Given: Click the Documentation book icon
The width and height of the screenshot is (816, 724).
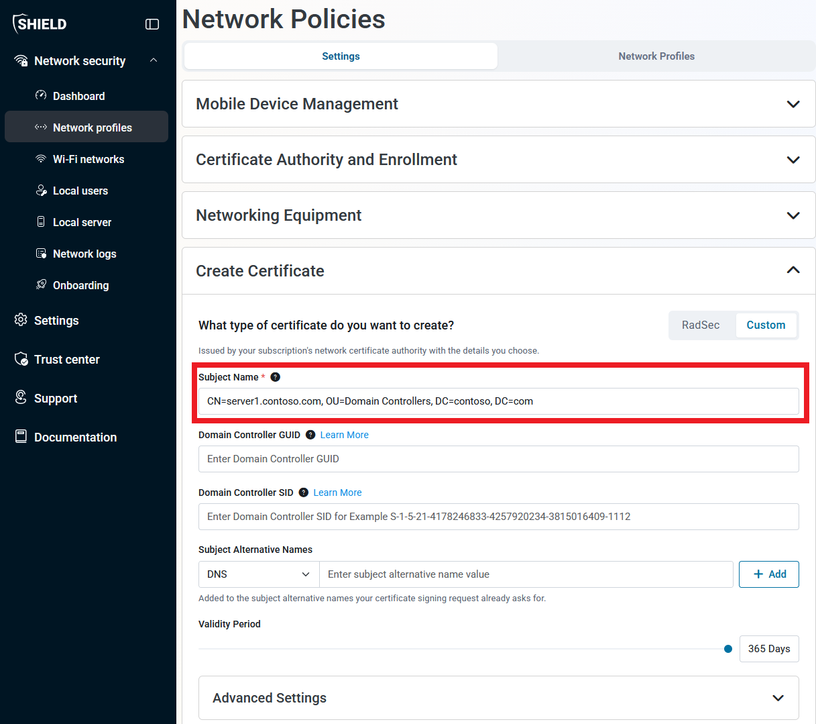Looking at the screenshot, I should pyautogui.click(x=21, y=436).
